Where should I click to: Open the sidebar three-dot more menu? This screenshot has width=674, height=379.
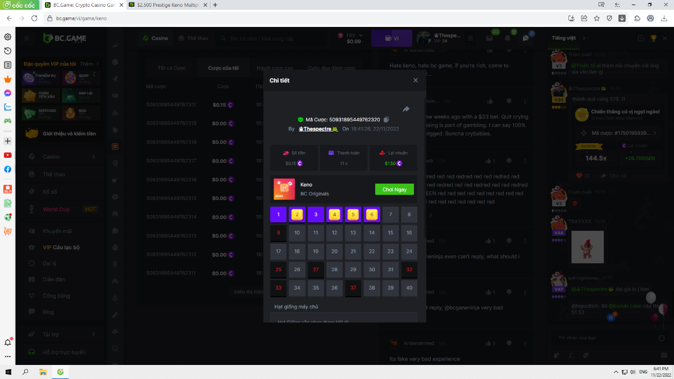pyautogui.click(x=8, y=357)
